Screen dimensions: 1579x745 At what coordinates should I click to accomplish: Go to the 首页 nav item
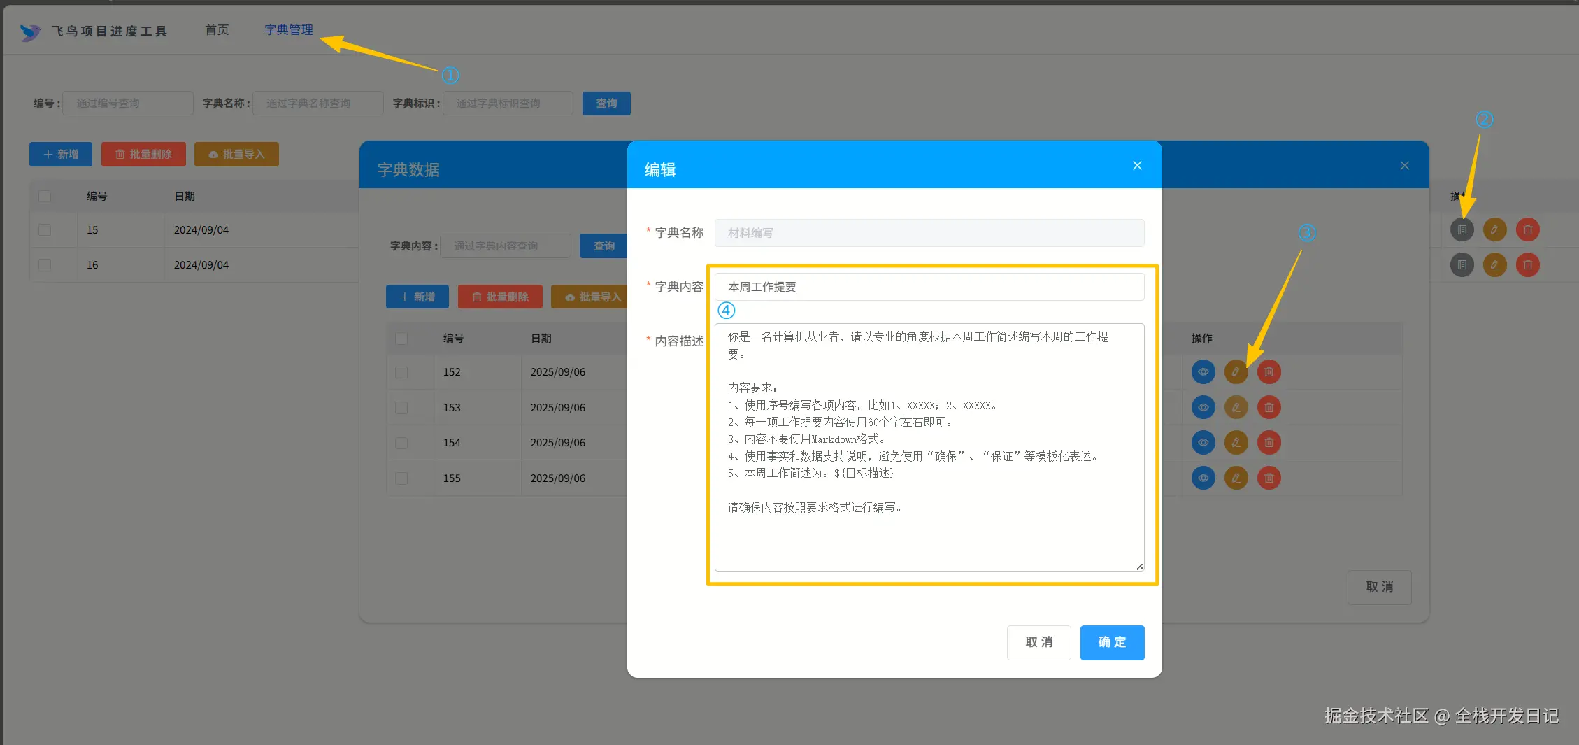point(217,30)
